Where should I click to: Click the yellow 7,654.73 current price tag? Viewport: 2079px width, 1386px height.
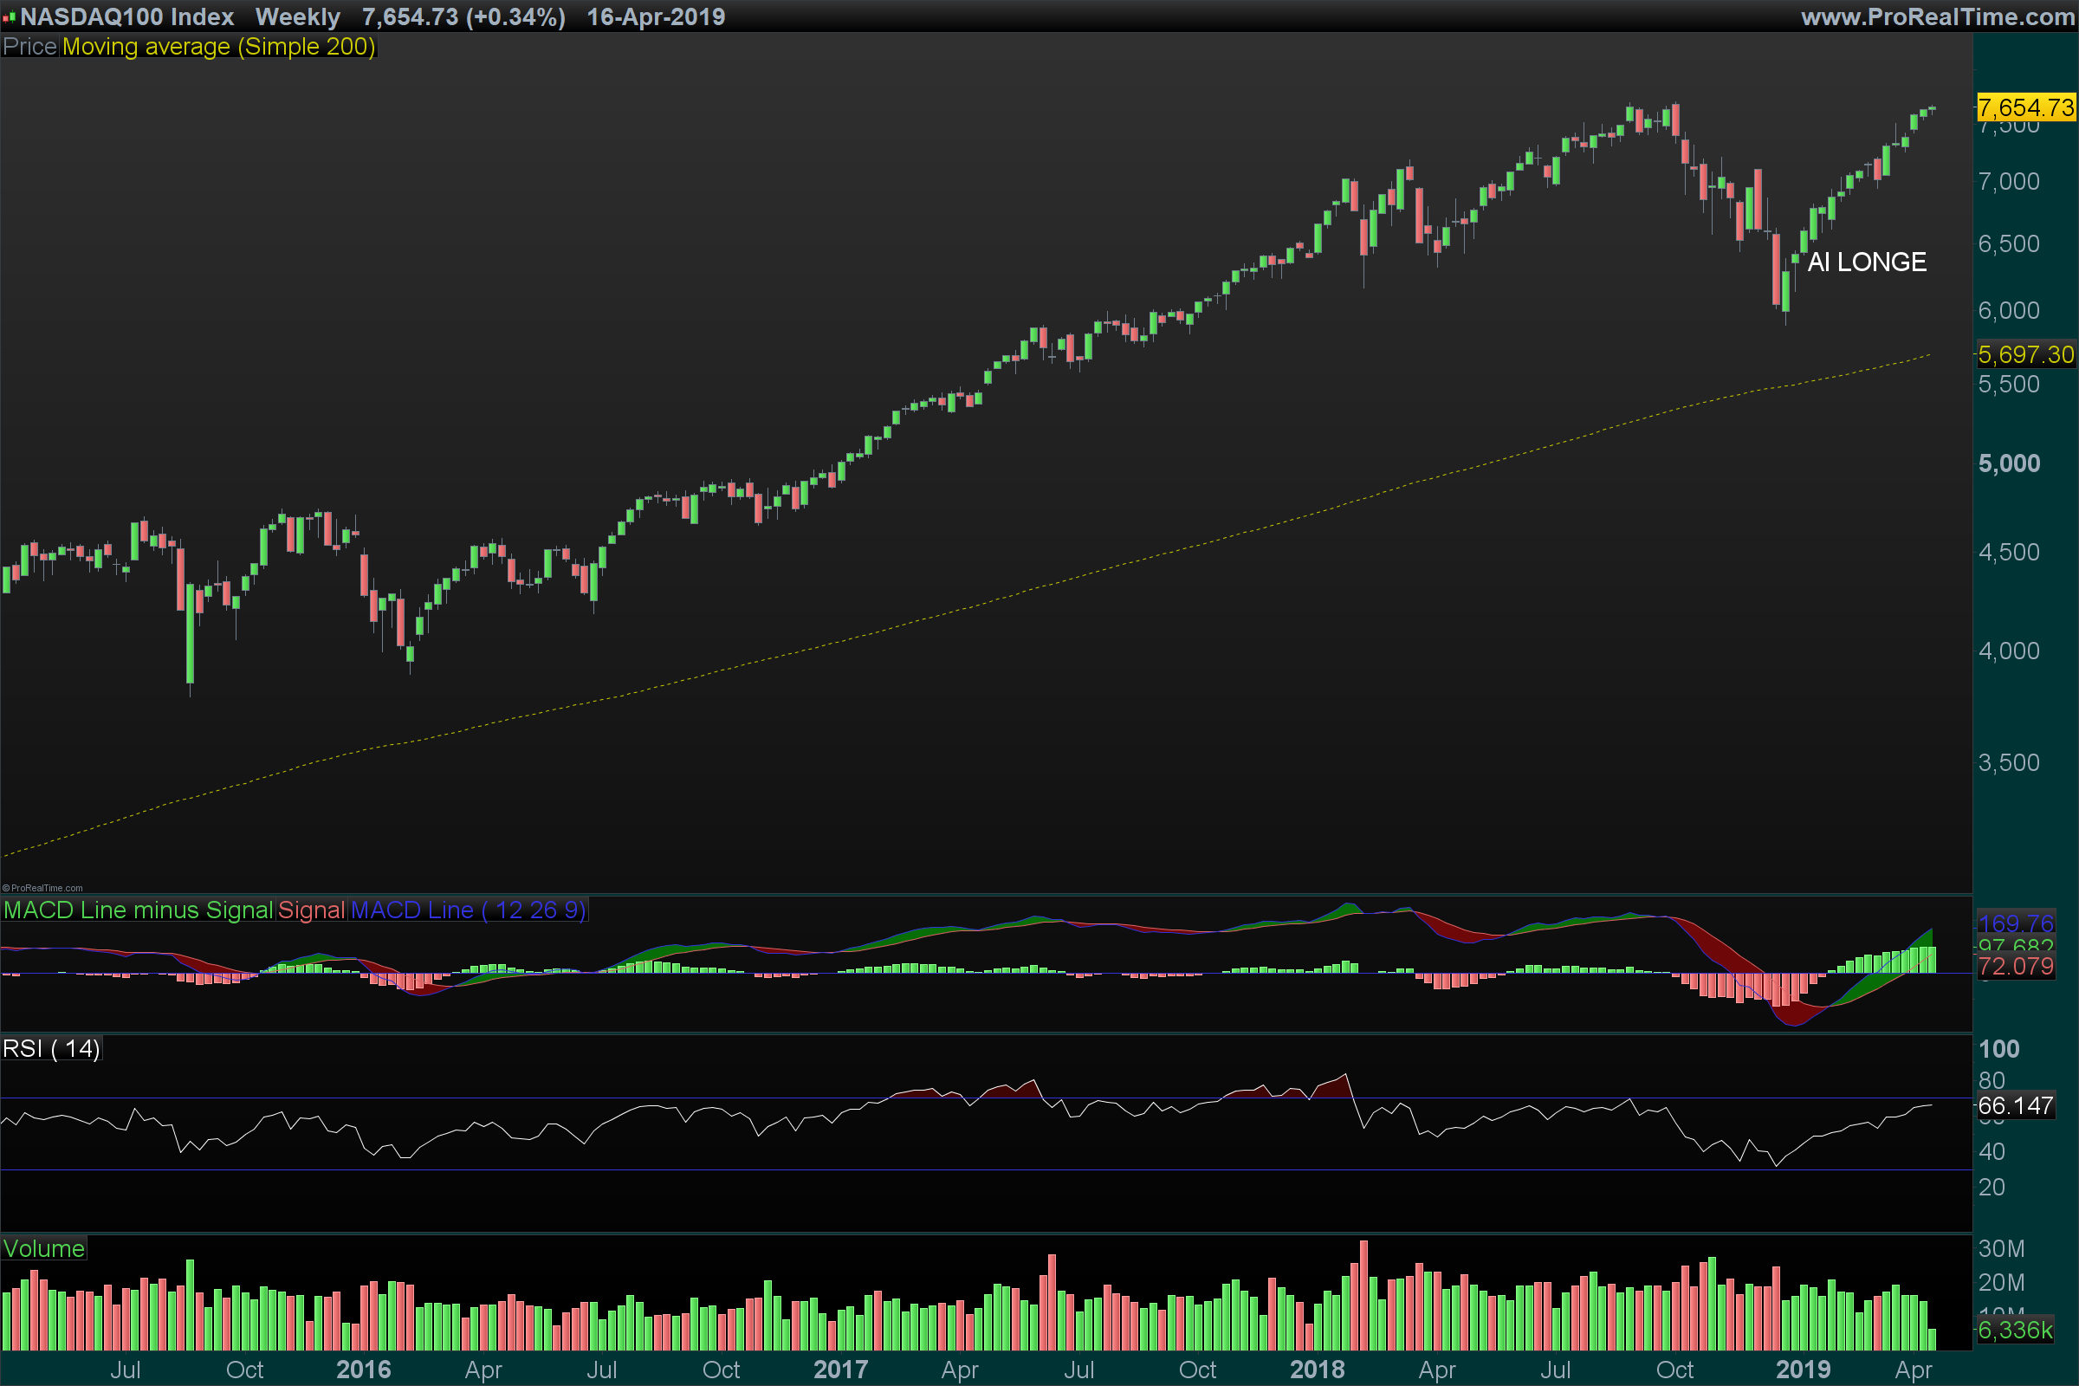(x=2025, y=107)
